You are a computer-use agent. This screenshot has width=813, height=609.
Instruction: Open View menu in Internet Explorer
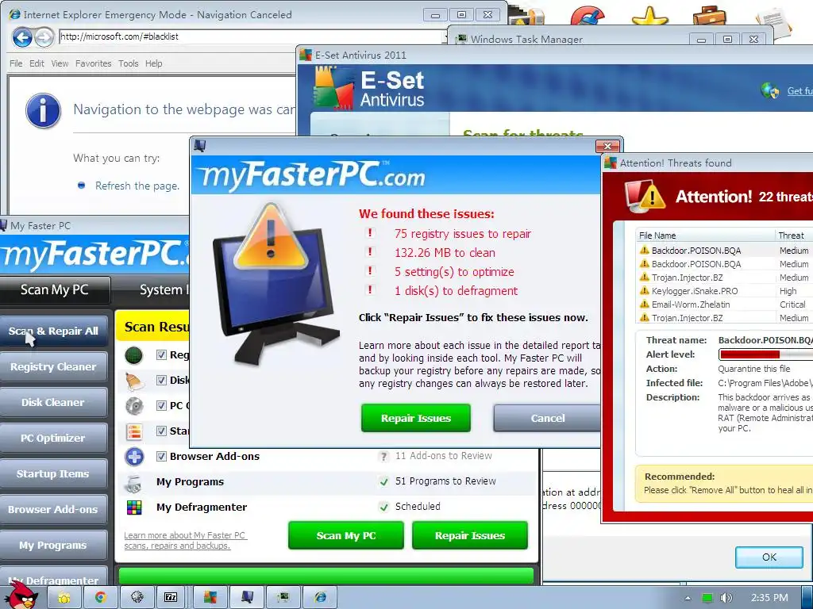(x=60, y=63)
